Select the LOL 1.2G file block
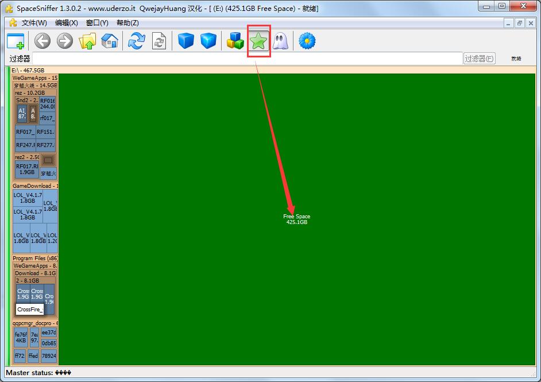 (52, 238)
